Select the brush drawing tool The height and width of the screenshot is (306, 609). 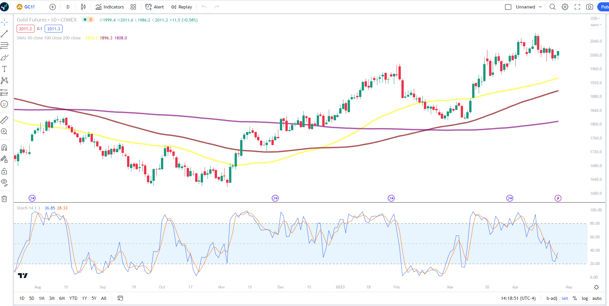coord(4,57)
